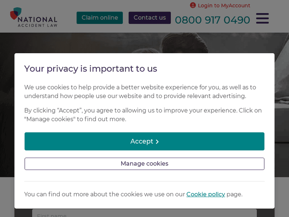This screenshot has height=217, width=289.
Task: Click the paragraph starting "By clicking Accept"
Action: coord(143,115)
